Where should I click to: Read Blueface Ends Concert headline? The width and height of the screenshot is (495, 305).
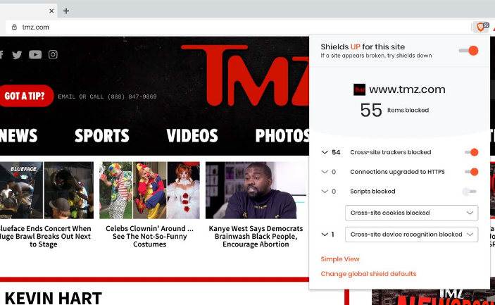45,236
